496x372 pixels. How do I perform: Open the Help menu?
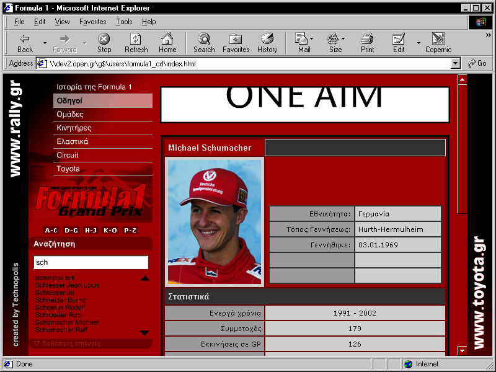tap(149, 22)
